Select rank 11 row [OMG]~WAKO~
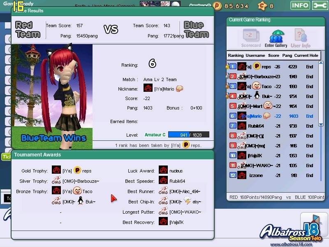The height and width of the screenshot is (247, 329). (272, 165)
